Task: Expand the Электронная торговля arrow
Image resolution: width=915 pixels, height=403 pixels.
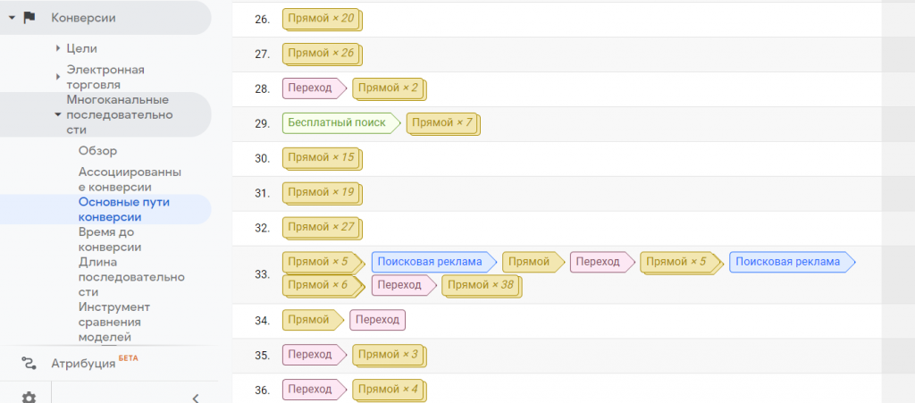Action: coord(57,77)
